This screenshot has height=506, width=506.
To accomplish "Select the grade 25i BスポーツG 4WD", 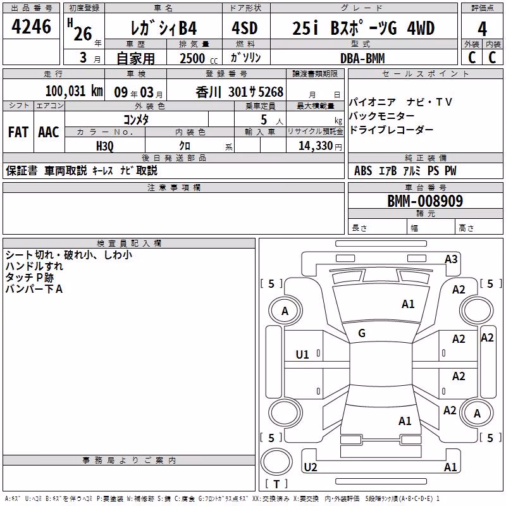I will (363, 28).
